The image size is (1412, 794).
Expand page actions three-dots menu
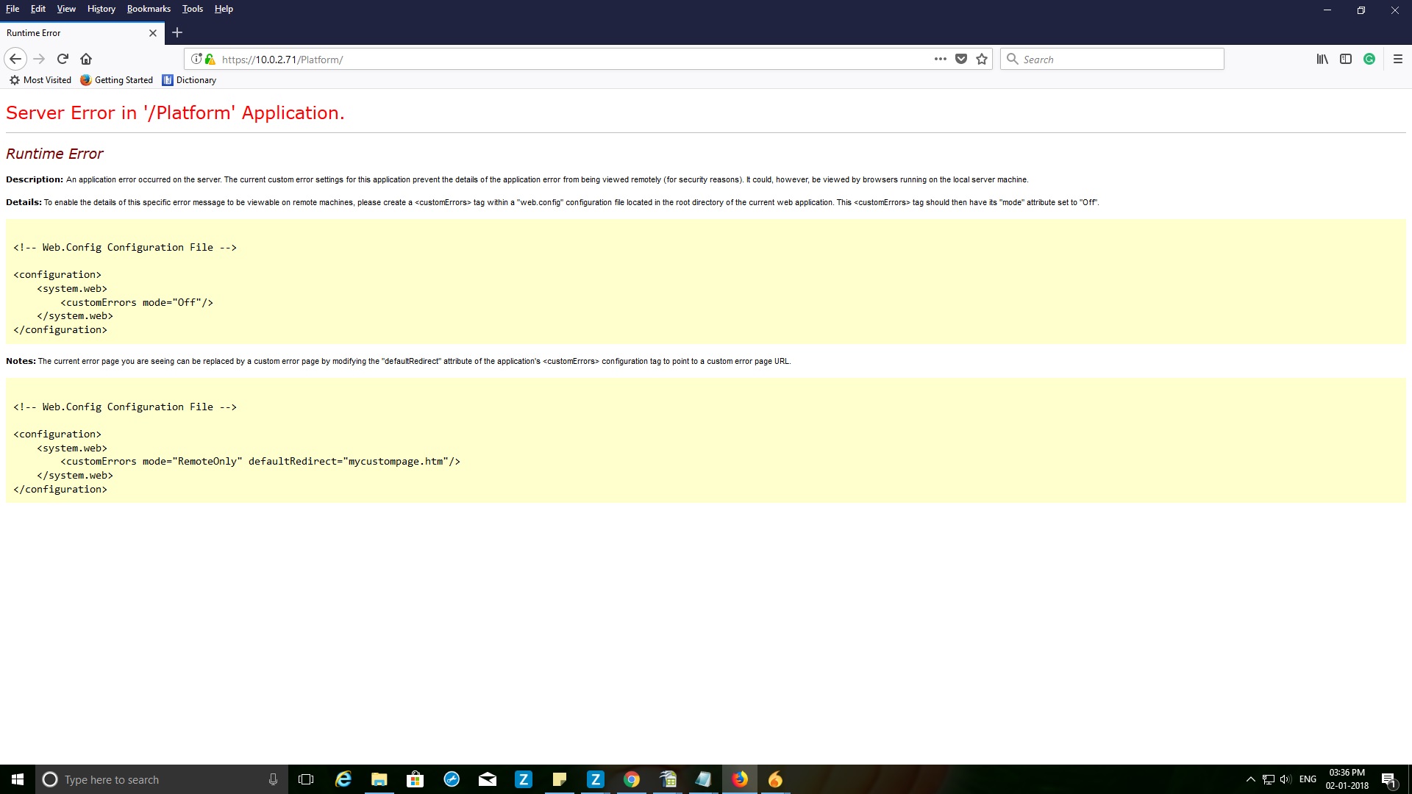(940, 59)
